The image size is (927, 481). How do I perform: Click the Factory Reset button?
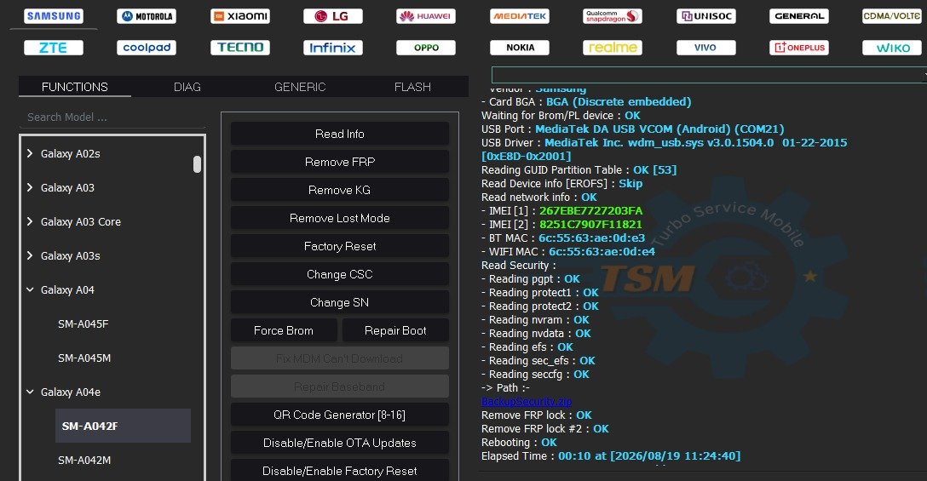coord(340,246)
